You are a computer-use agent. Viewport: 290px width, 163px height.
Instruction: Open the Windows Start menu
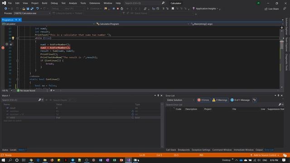point(3,160)
